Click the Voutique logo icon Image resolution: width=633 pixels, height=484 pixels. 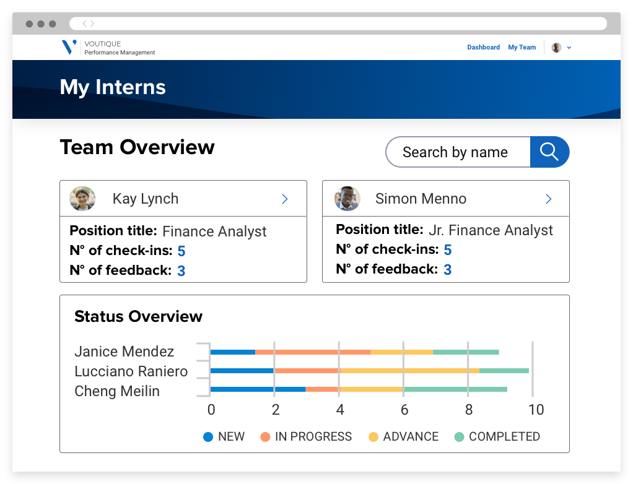coord(69,47)
